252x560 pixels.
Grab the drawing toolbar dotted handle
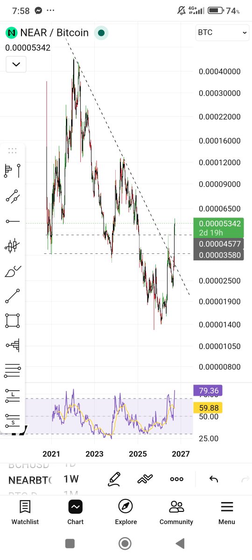click(13, 150)
